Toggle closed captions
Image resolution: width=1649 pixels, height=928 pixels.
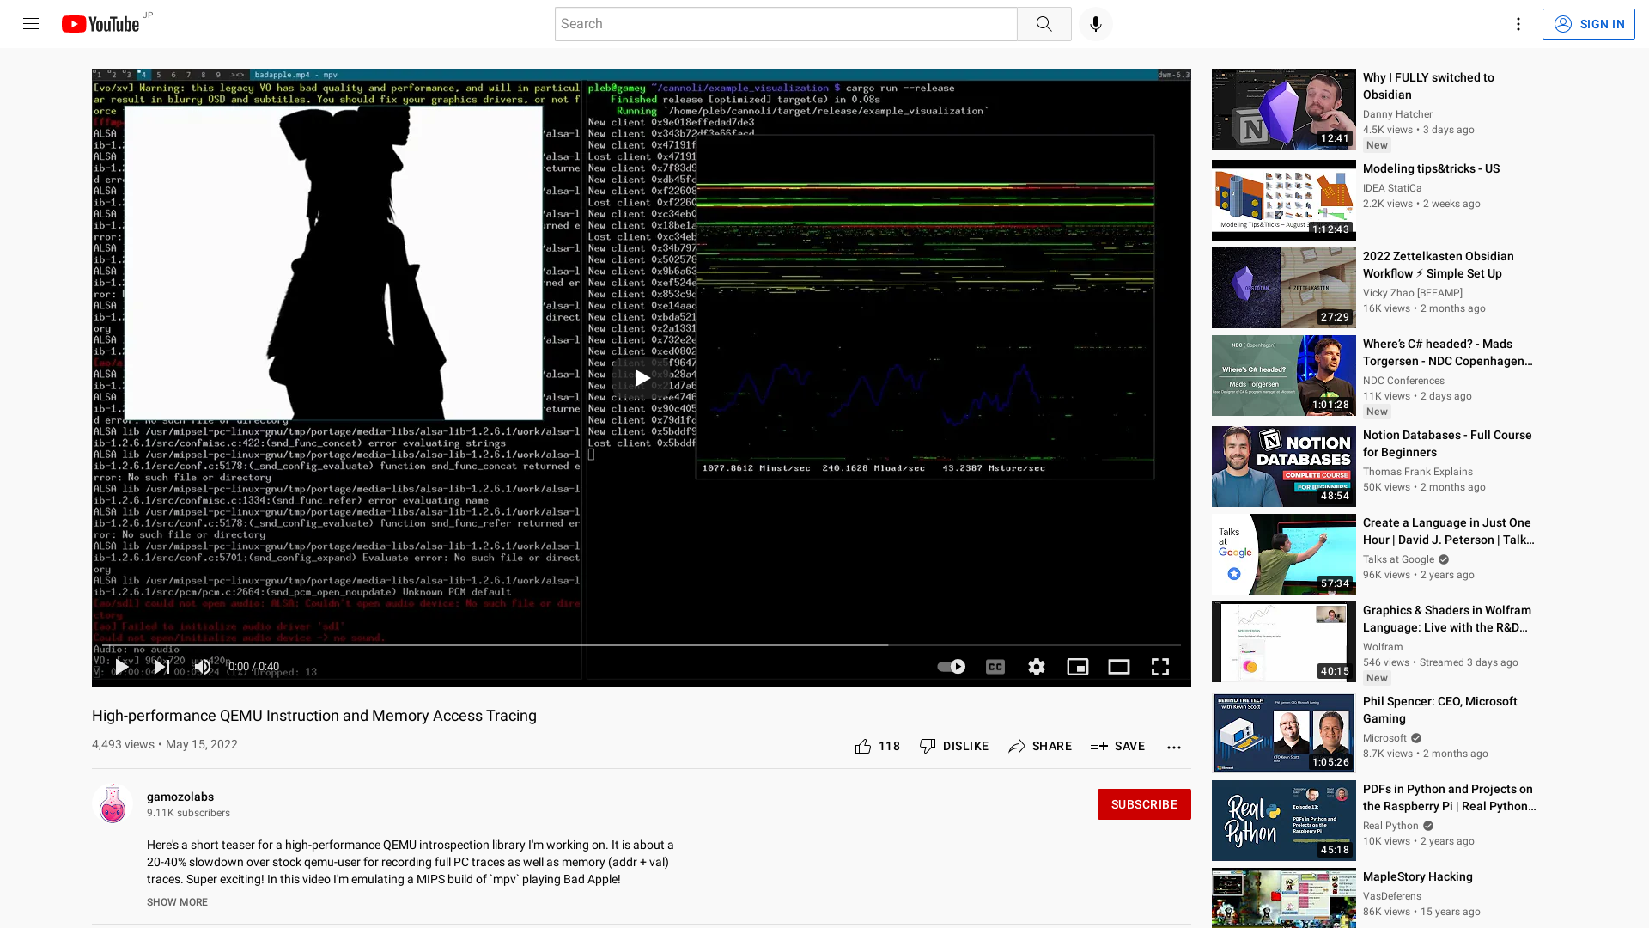tap(995, 667)
